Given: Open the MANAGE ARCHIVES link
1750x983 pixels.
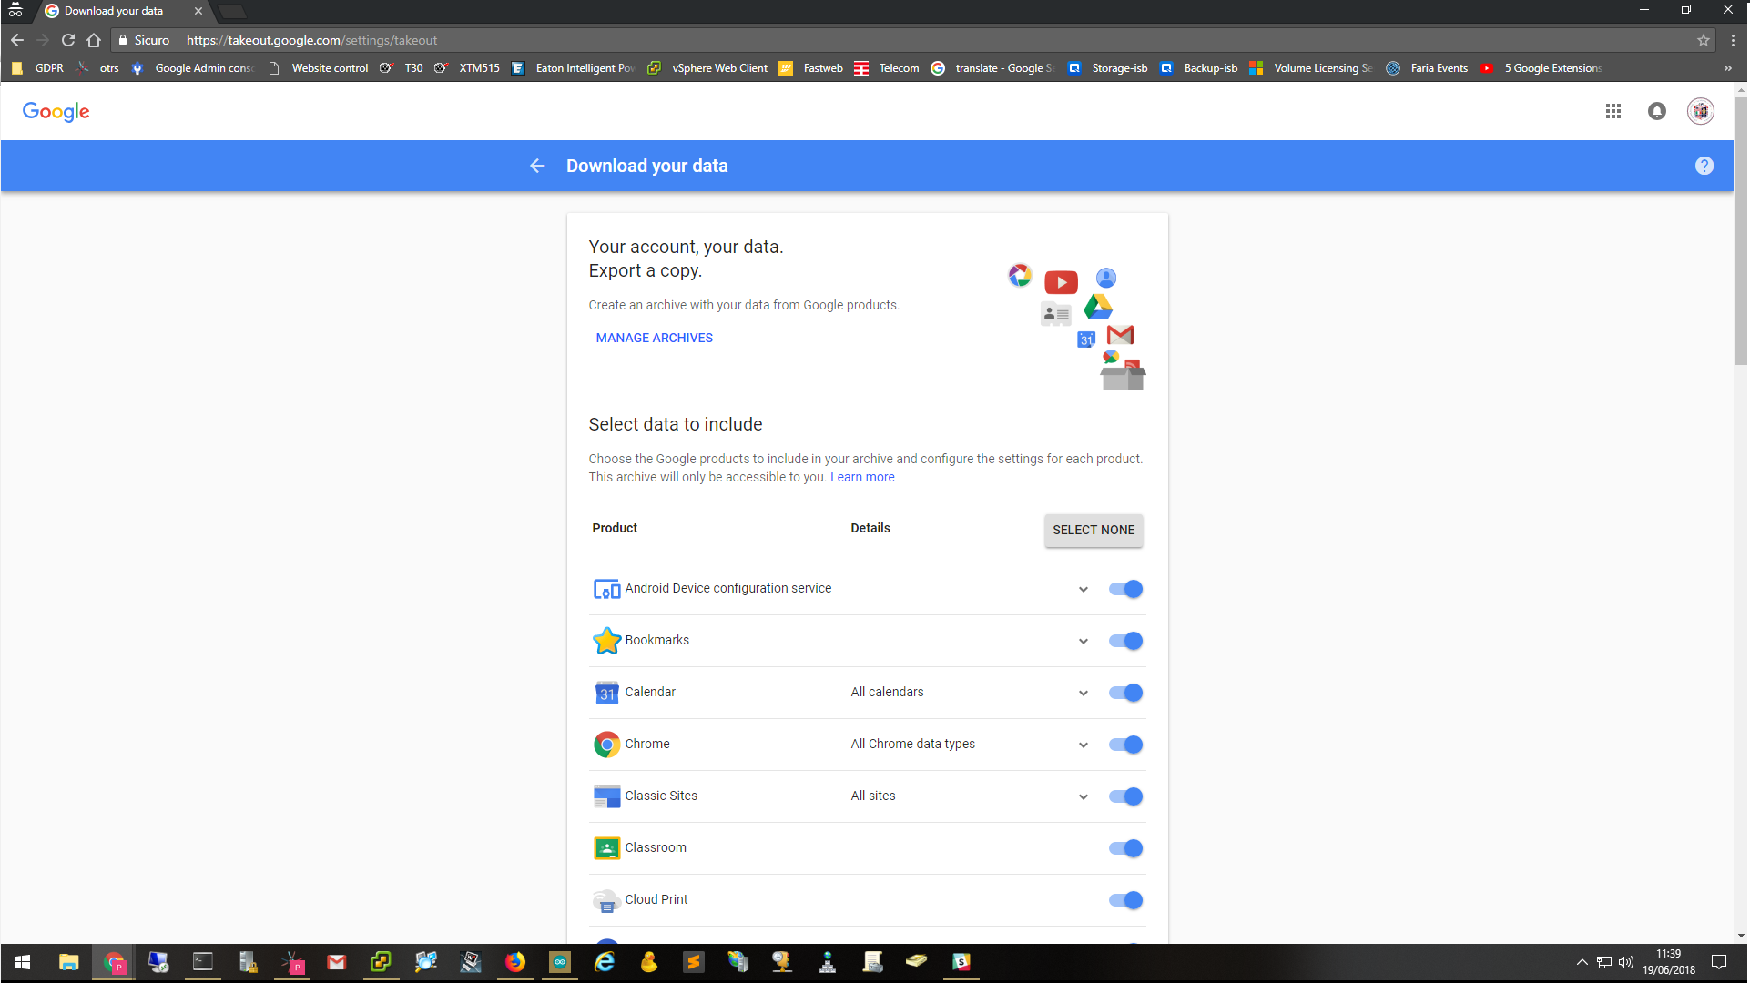Looking at the screenshot, I should coord(654,338).
